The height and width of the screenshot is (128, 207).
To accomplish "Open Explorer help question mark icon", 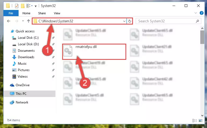I will (x=201, y=13).
